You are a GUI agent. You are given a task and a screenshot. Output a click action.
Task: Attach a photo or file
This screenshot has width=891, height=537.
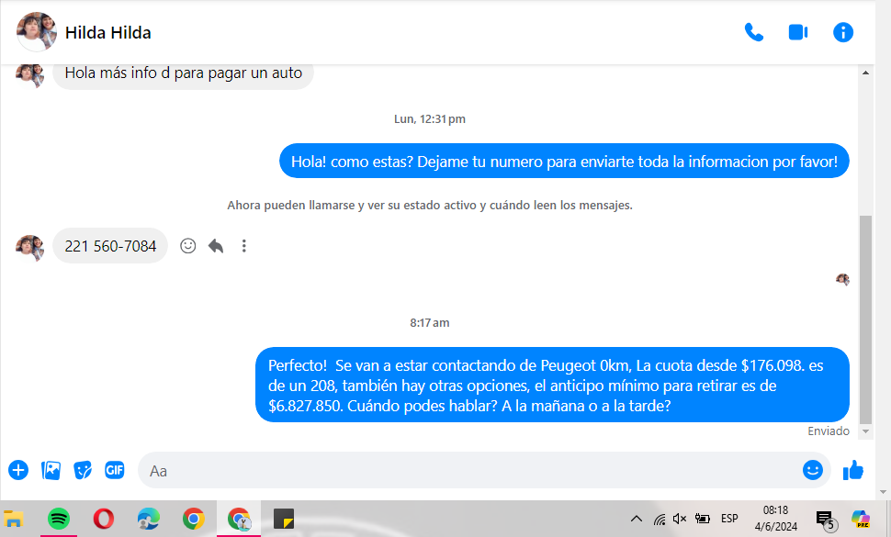pyautogui.click(x=51, y=470)
